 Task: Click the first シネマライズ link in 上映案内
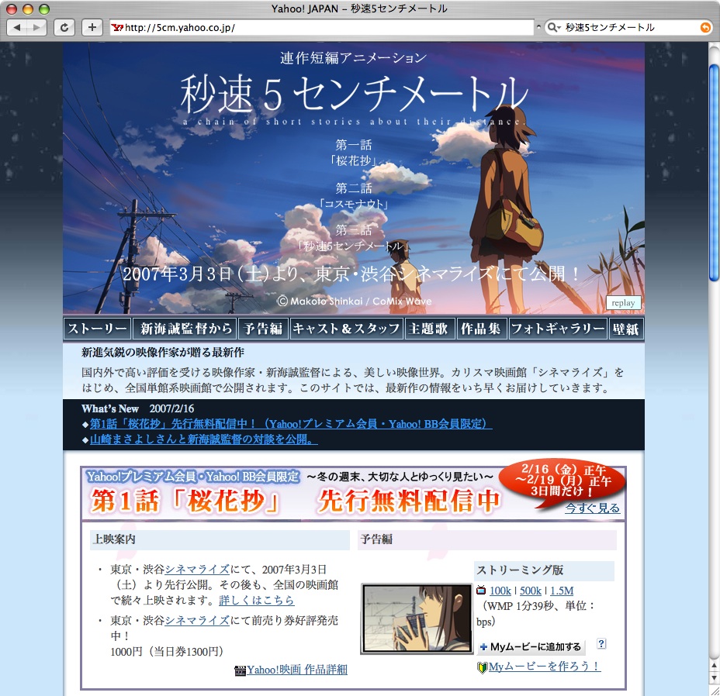click(197, 570)
